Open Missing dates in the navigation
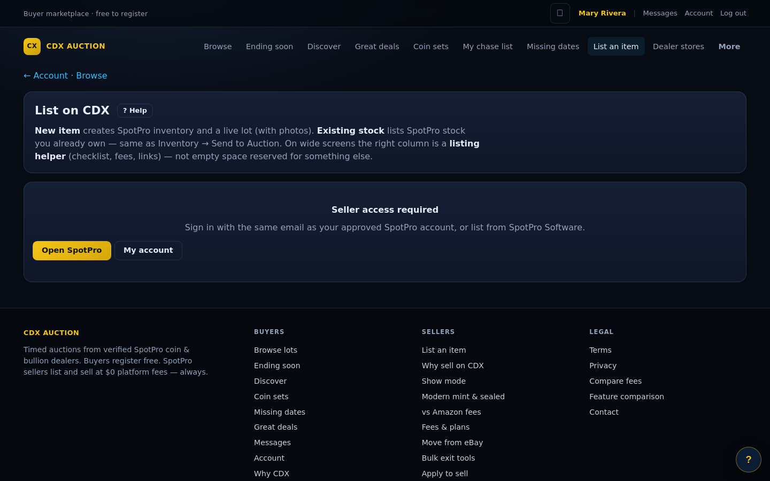 (553, 46)
